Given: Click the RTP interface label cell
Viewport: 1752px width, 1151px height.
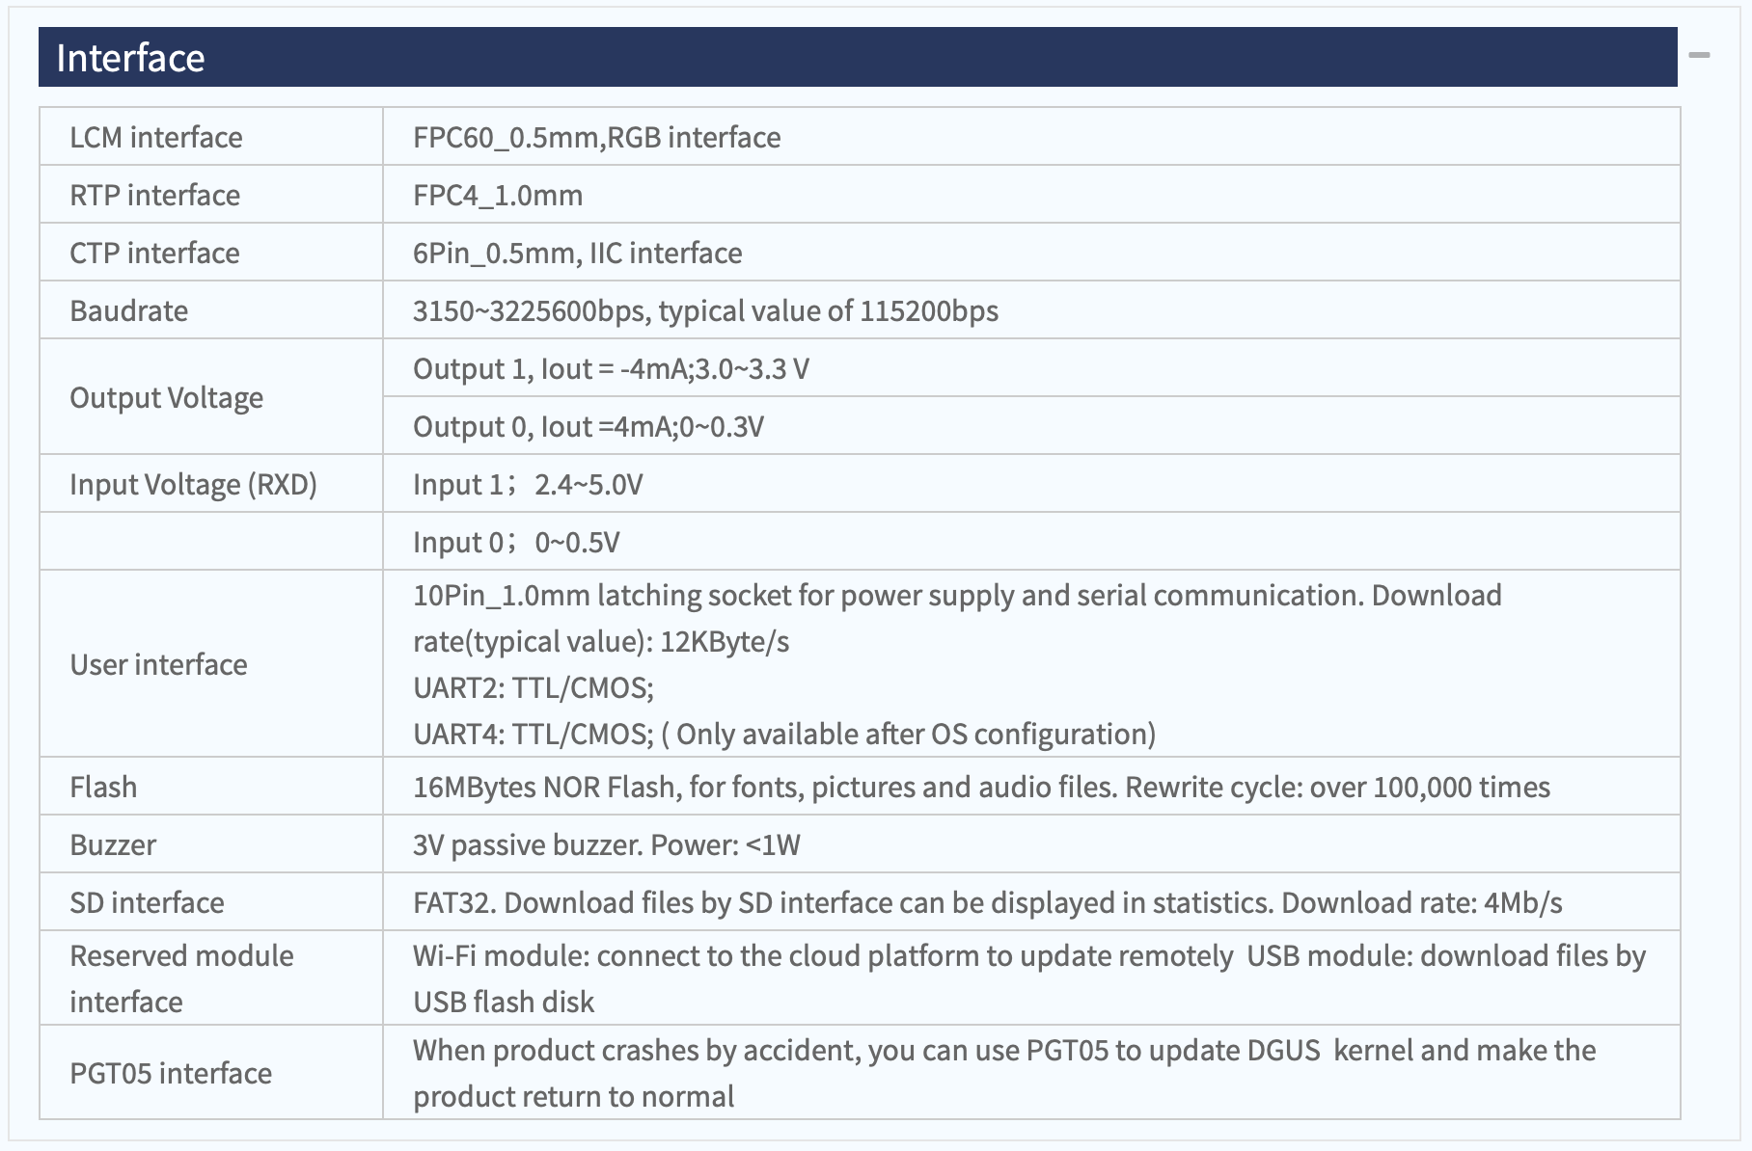Looking at the screenshot, I should [211, 195].
